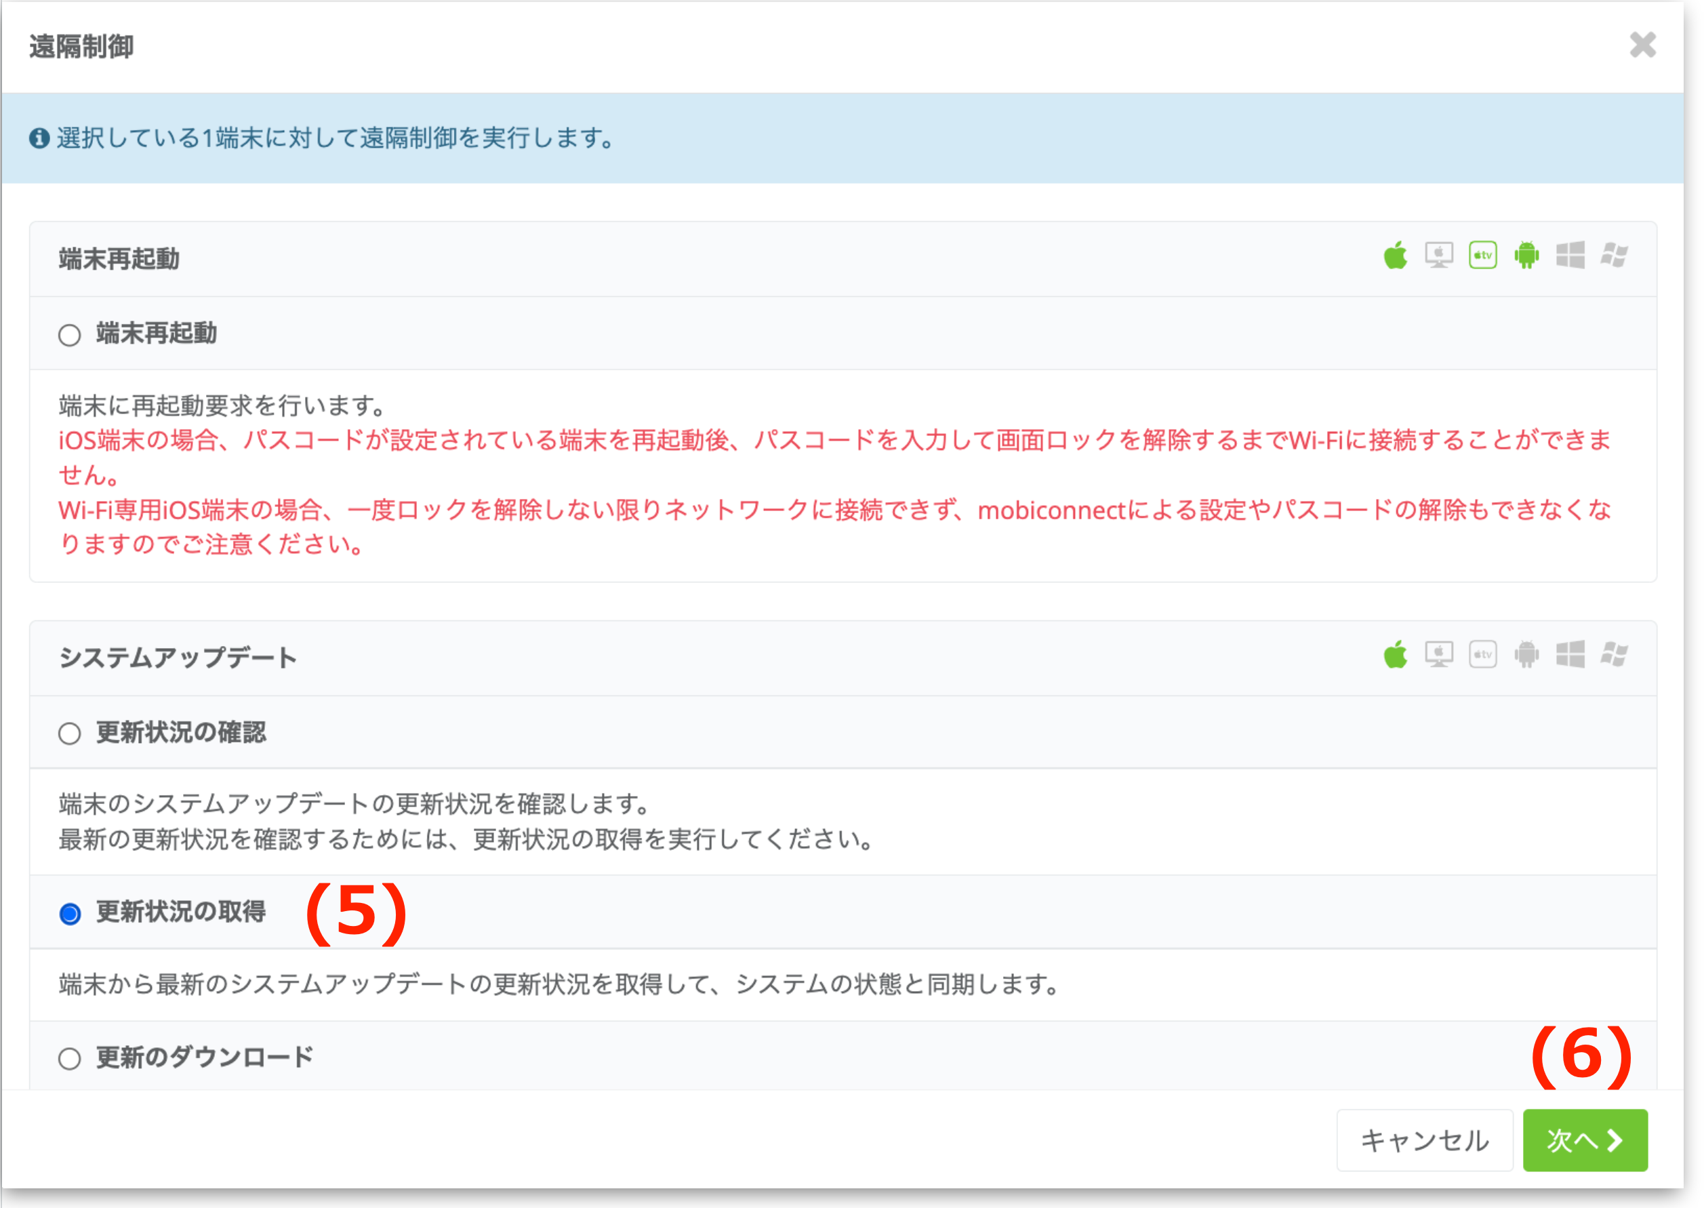Click the red warning starting with iOS端末の場合
Viewport: 1704px width, 1208px height.
[x=834, y=457]
